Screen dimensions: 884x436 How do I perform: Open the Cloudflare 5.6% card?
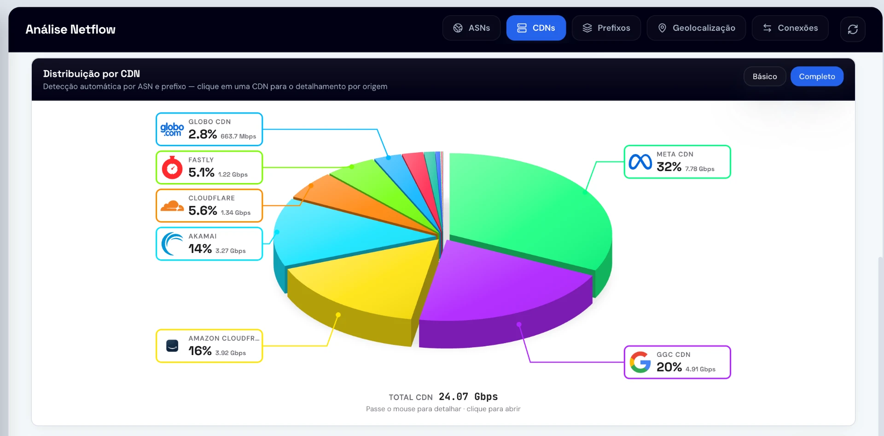point(209,206)
